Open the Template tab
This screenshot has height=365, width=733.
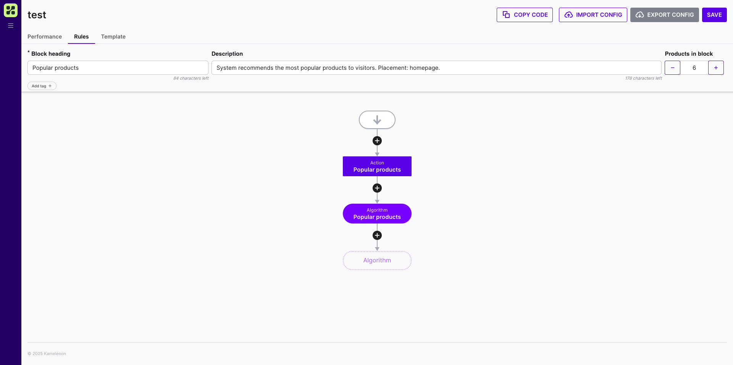coord(113,37)
